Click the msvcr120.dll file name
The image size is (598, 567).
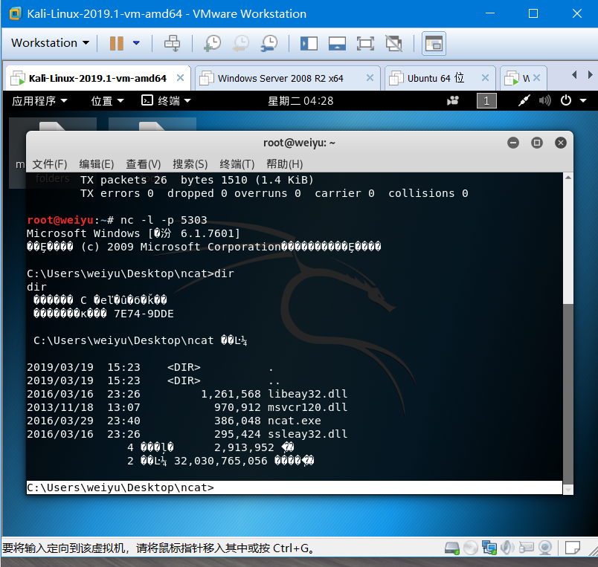(307, 407)
